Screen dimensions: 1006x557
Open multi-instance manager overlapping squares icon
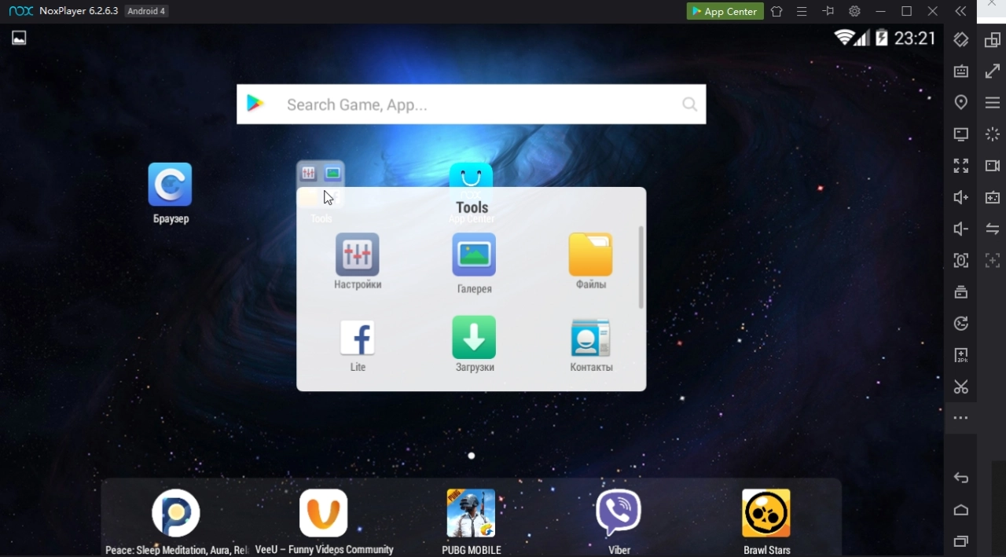993,39
